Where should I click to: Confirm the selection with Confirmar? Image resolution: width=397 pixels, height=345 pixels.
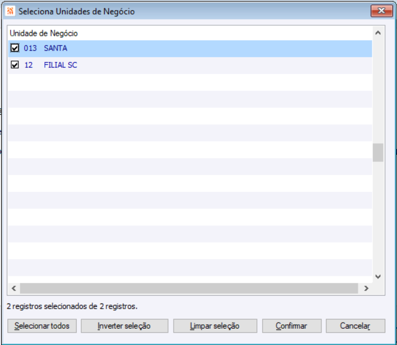(x=292, y=326)
